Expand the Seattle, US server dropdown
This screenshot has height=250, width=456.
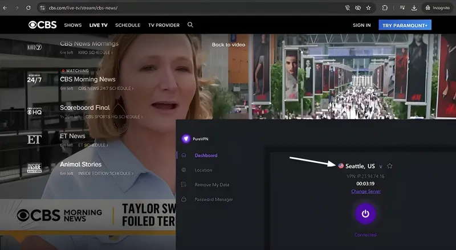point(381,166)
